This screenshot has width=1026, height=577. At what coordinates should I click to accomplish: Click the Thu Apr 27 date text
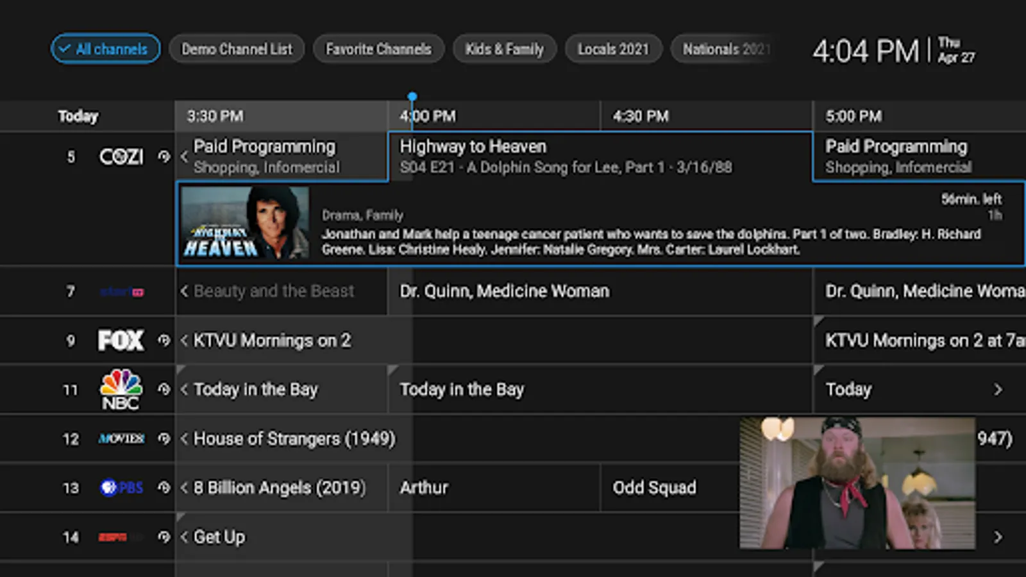956,50
